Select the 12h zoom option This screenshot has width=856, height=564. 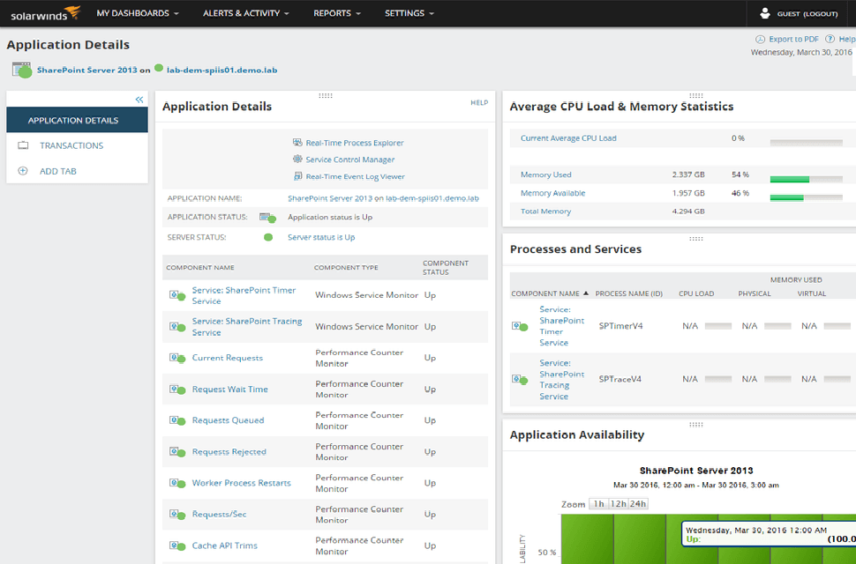click(617, 504)
